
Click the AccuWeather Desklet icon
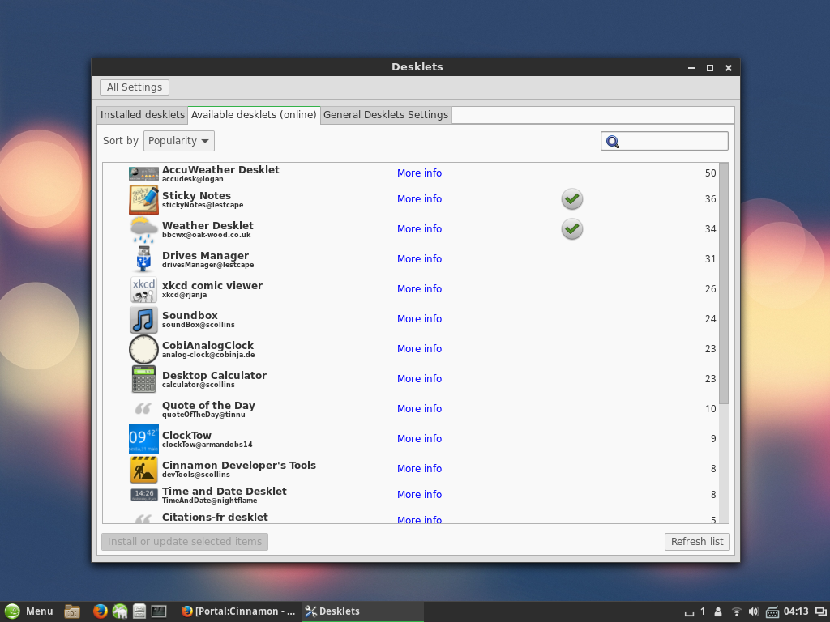click(143, 173)
